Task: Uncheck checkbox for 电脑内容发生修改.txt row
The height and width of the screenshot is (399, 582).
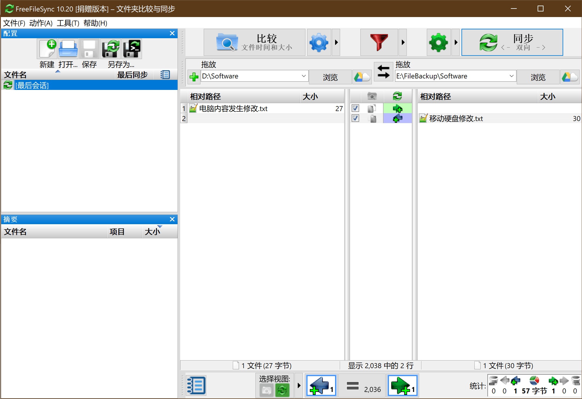Action: point(355,108)
